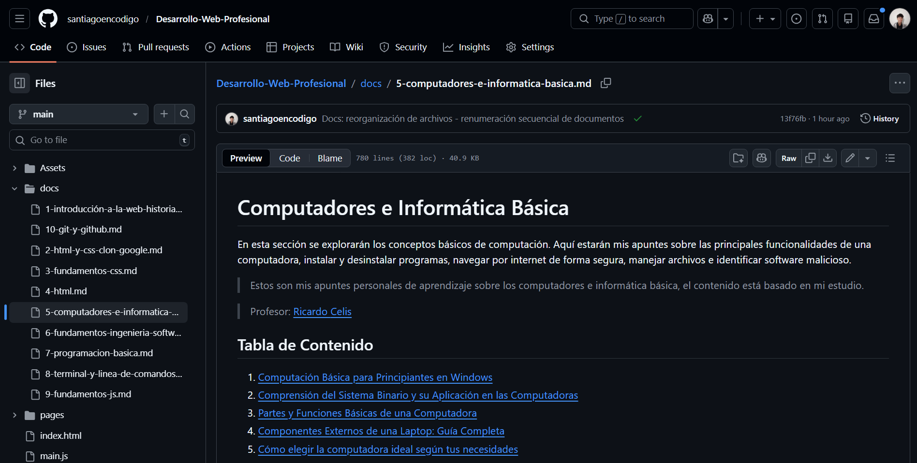This screenshot has height=463, width=917.
Task: Open the main branch selector
Action: (78, 114)
